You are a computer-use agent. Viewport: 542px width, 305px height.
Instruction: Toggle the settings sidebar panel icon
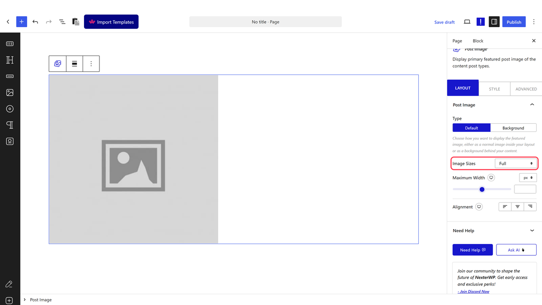(494, 22)
